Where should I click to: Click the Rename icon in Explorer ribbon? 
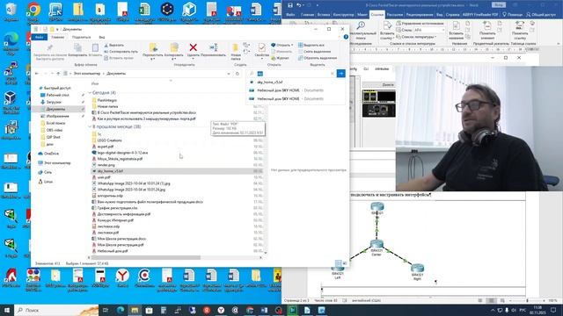pyautogui.click(x=214, y=47)
